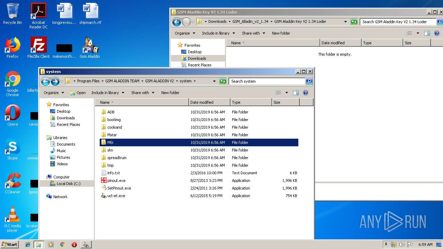Click the Open button in the system toolbar
This screenshot has width=443, height=249.
[78, 93]
